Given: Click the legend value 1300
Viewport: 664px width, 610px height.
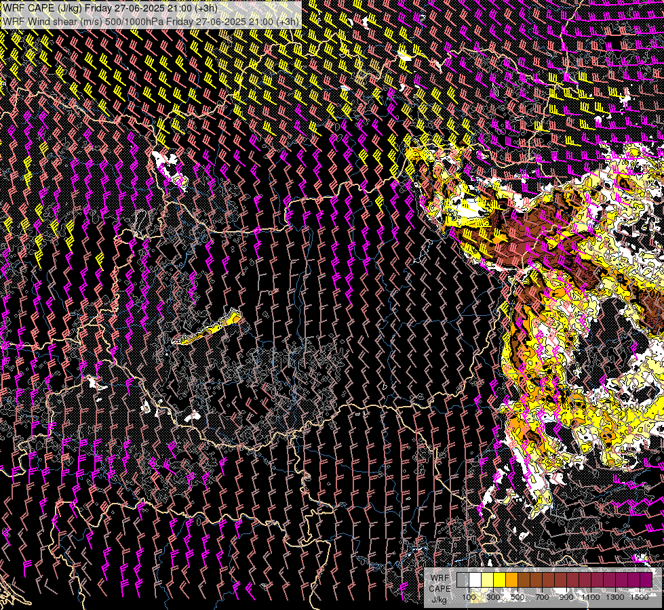Looking at the screenshot, I should pos(615,597).
